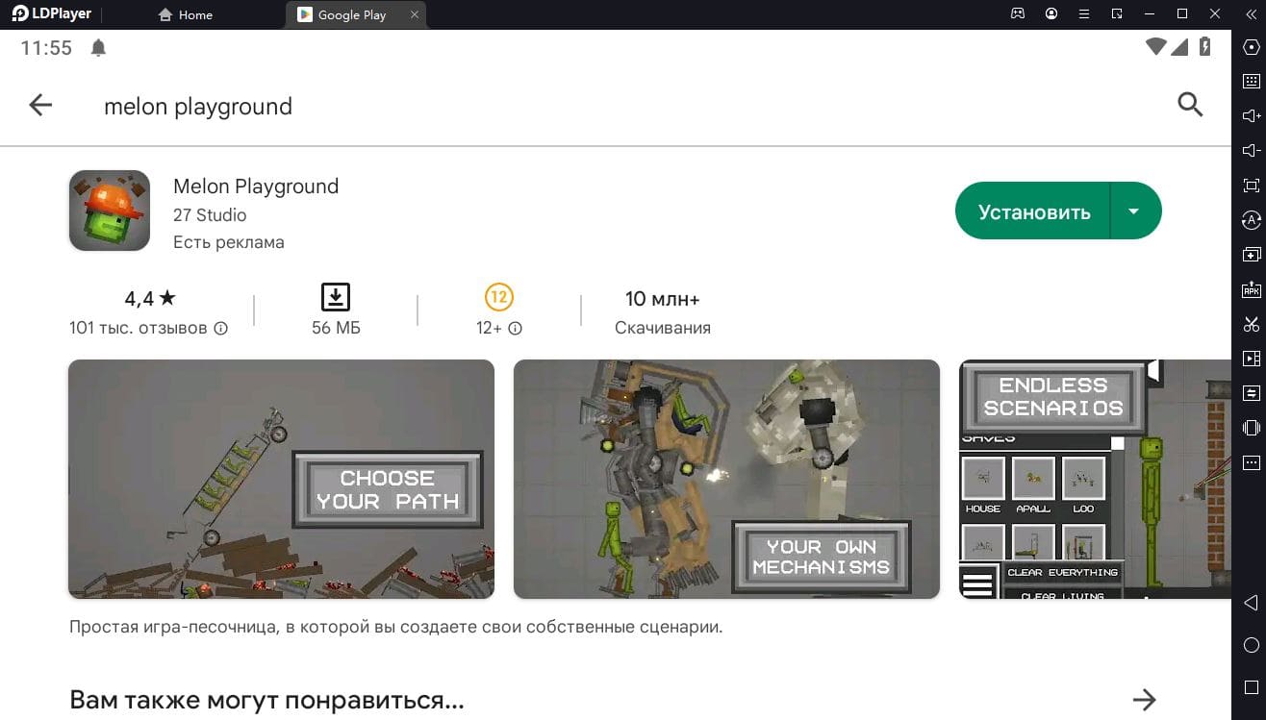
Task: Tap the Простая игра-песочница description text
Action: point(395,627)
